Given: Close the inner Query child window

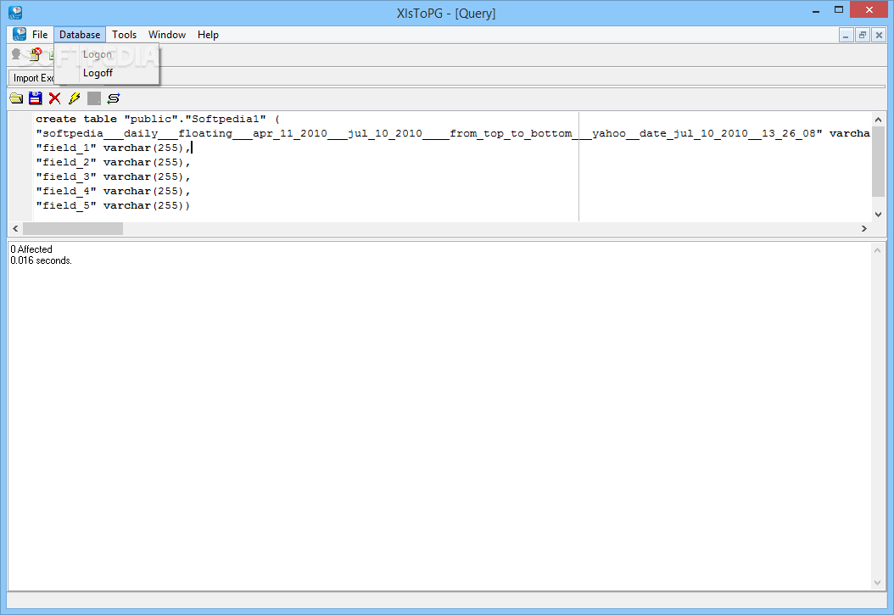Looking at the screenshot, I should coord(880,36).
